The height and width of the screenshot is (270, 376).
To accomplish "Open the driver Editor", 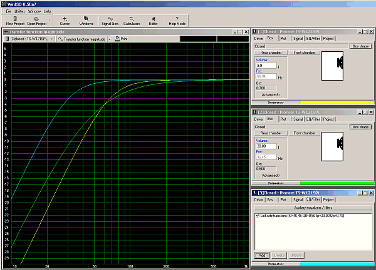I will (x=154, y=20).
